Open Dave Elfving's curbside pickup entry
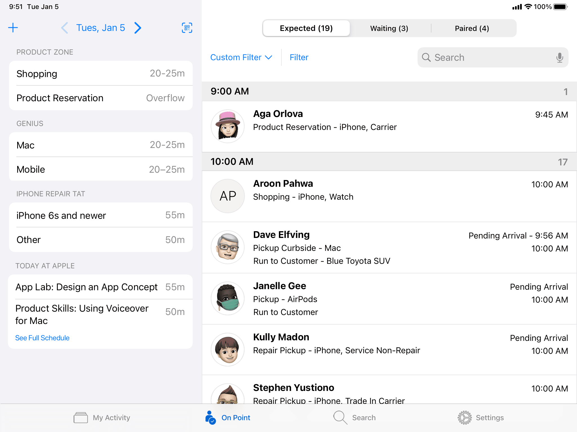The width and height of the screenshot is (577, 432). coord(389,247)
